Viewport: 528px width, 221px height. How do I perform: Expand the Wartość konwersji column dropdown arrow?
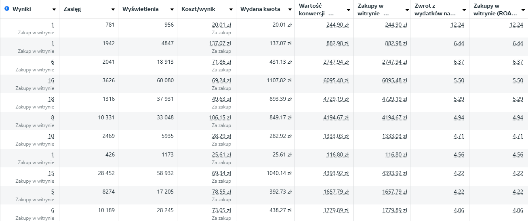click(349, 10)
